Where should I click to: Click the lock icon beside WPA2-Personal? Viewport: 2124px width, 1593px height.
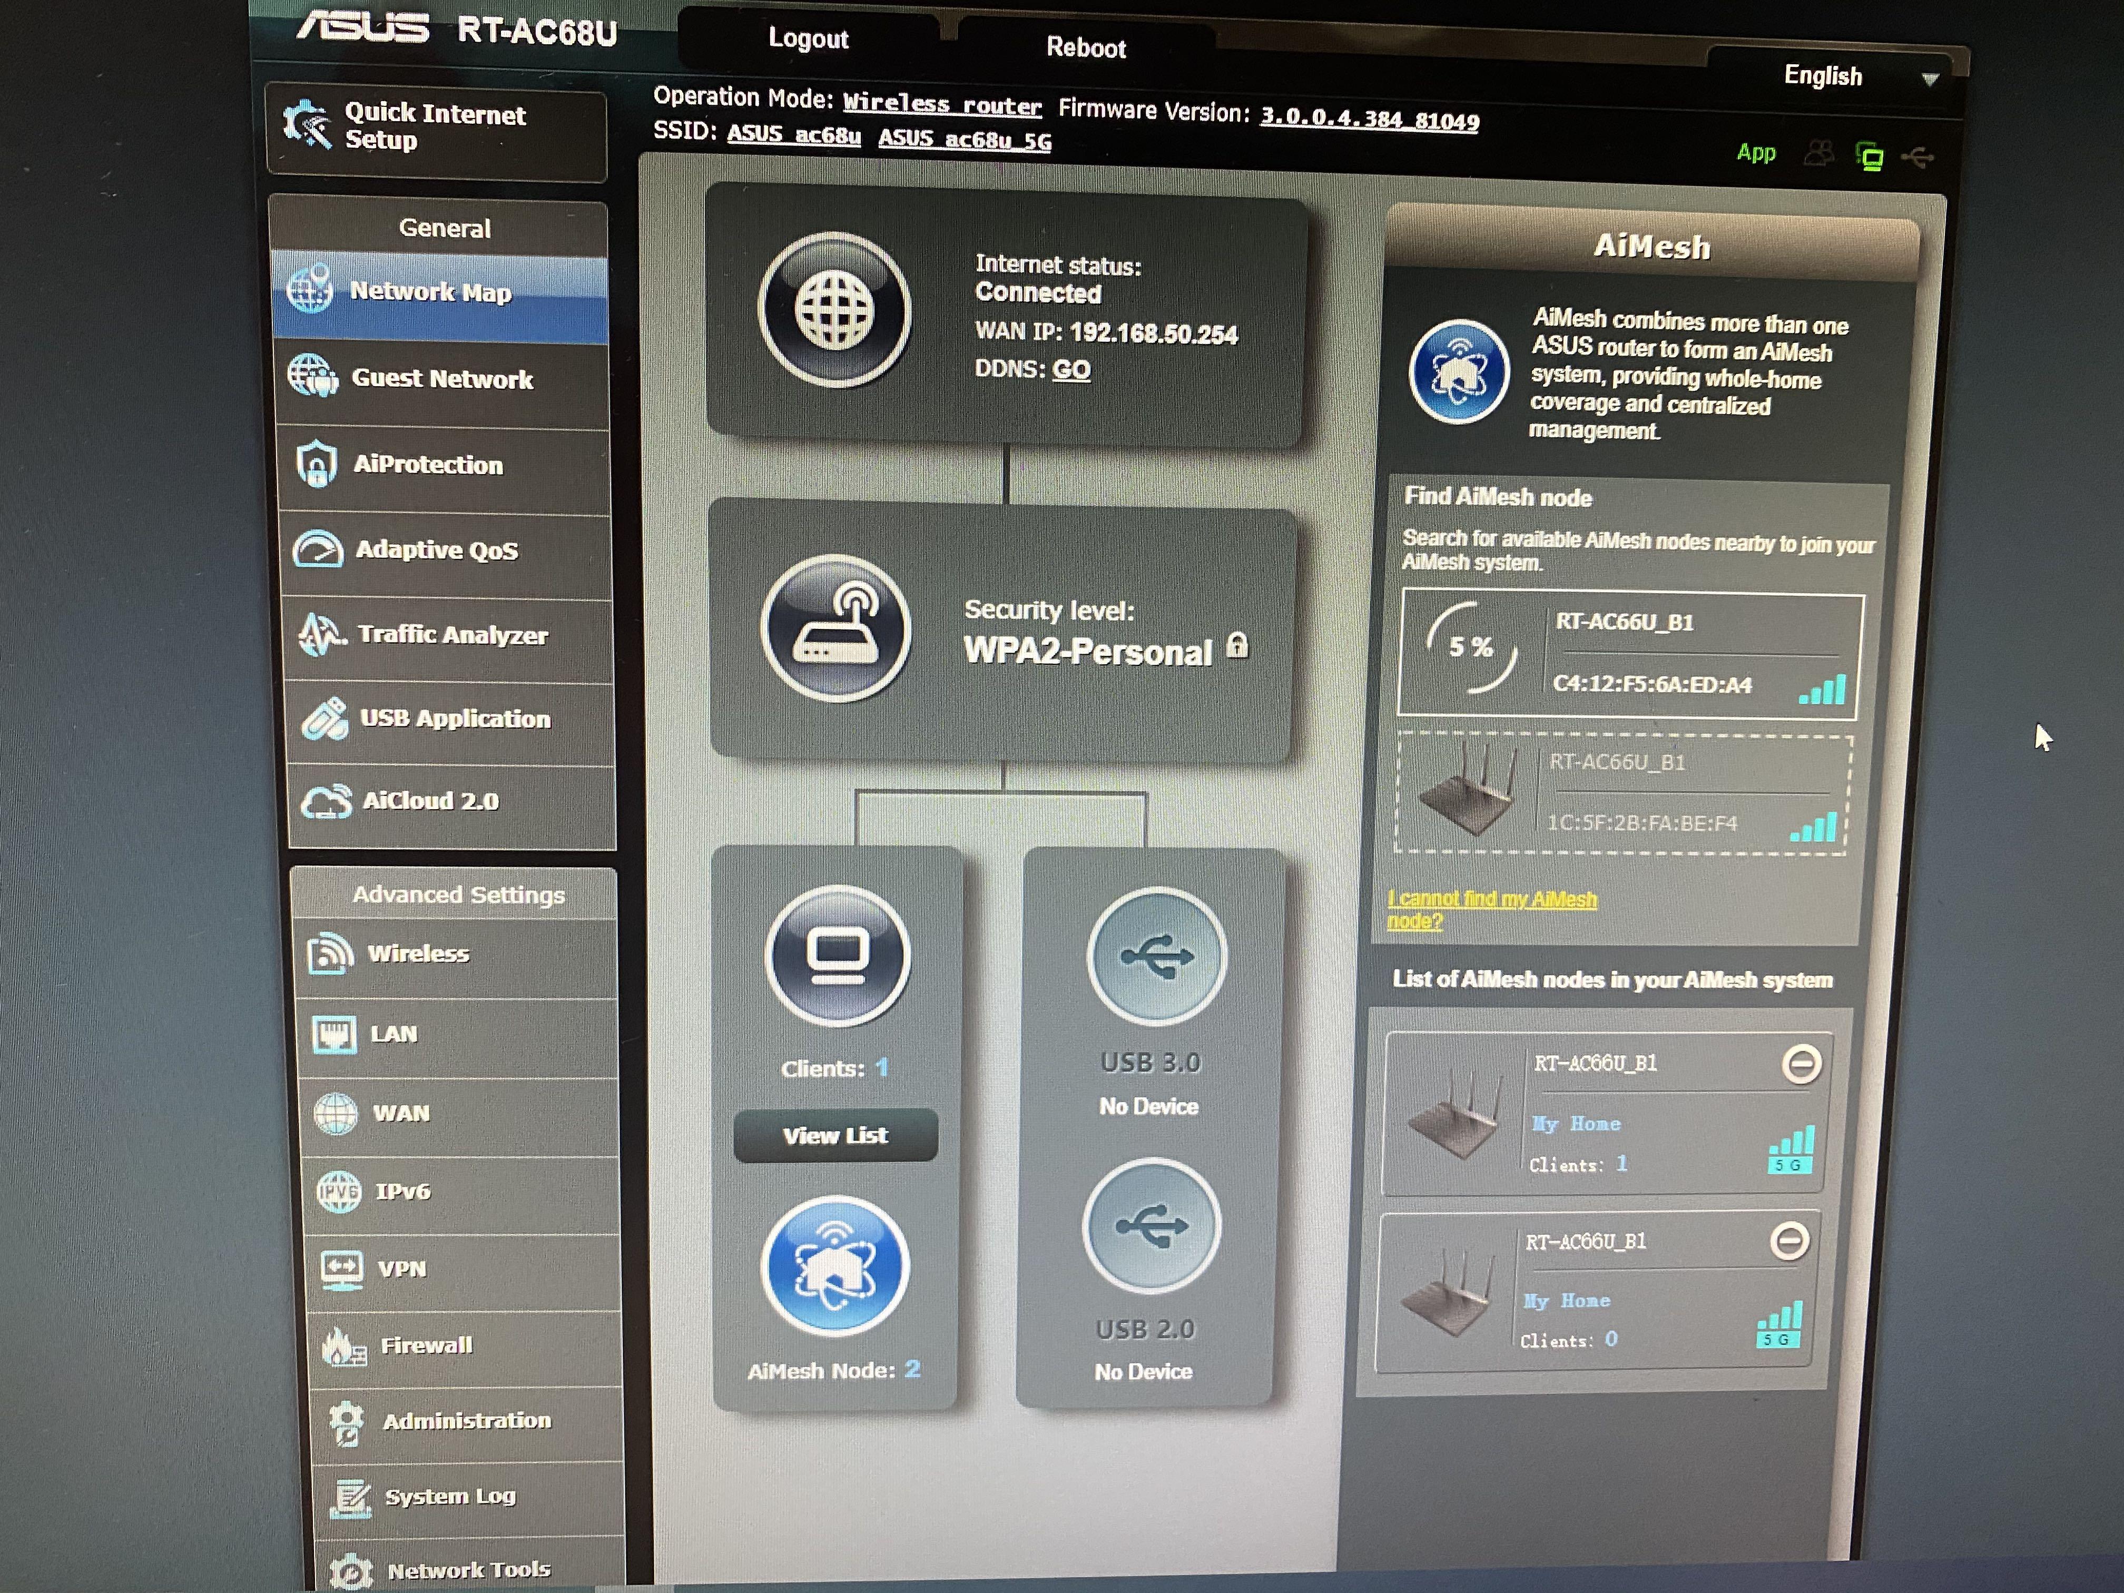tap(1238, 645)
